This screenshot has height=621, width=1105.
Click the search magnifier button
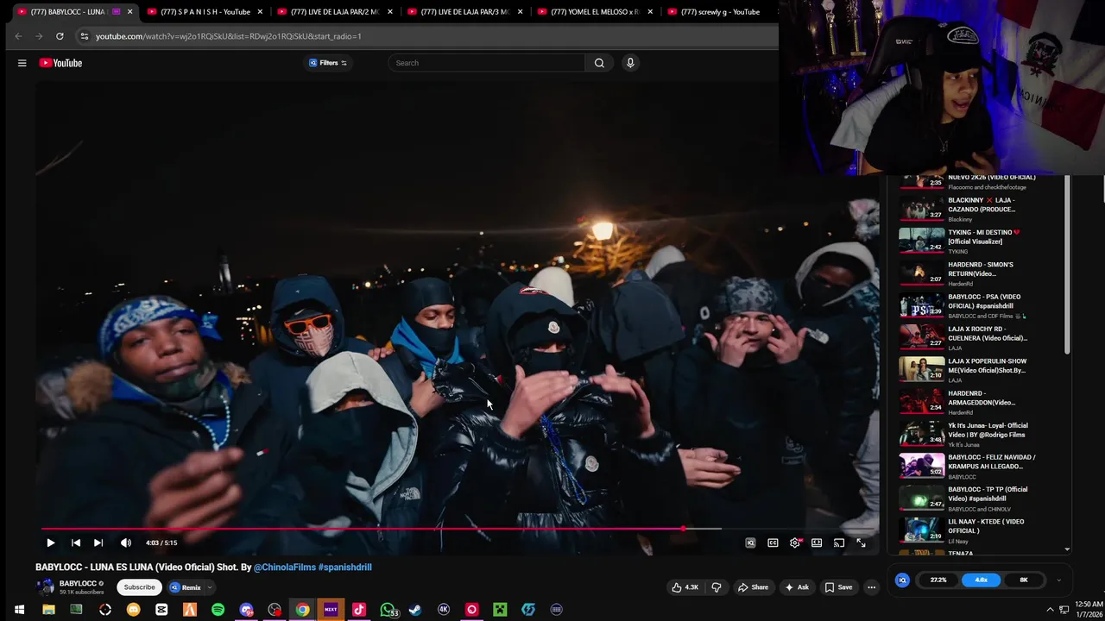[599, 63]
